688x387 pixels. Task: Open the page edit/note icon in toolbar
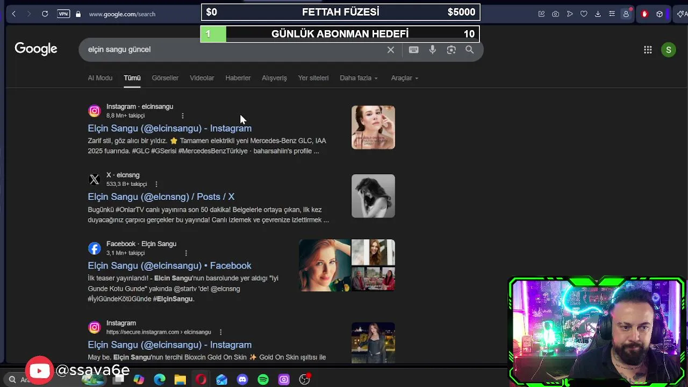[541, 14]
